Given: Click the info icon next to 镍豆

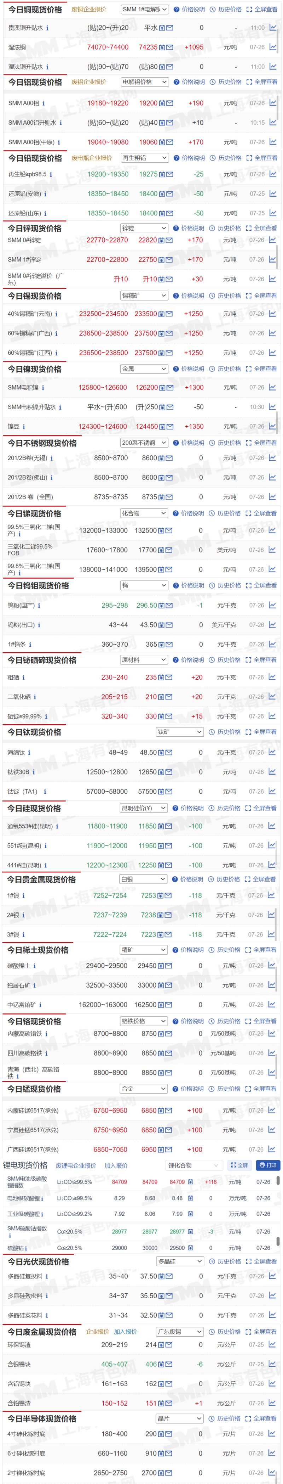Looking at the screenshot, I should click(24, 427).
